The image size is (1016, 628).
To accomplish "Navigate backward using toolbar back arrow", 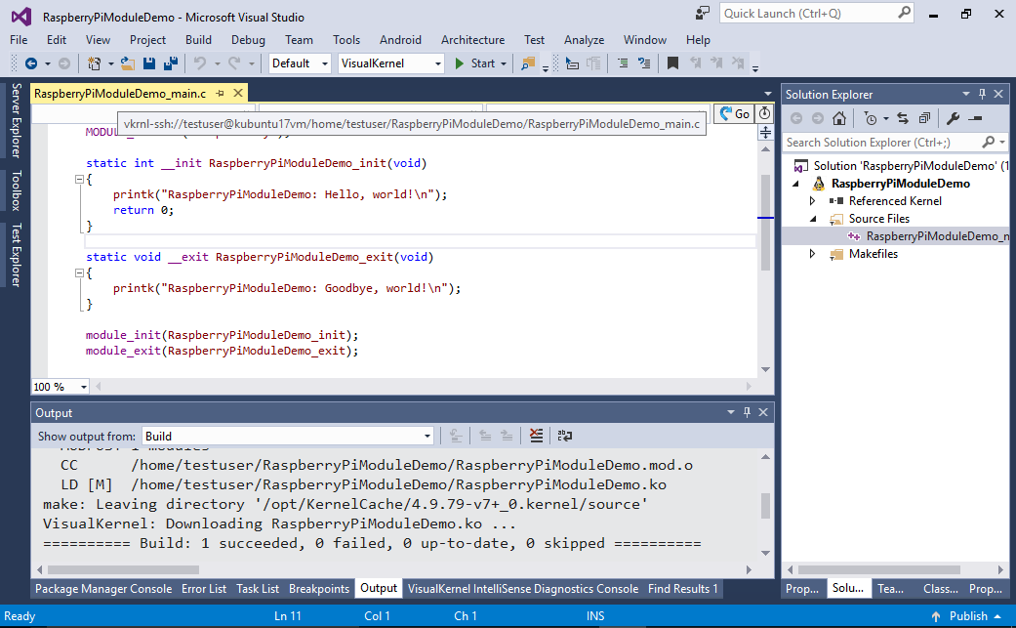I will [x=30, y=63].
